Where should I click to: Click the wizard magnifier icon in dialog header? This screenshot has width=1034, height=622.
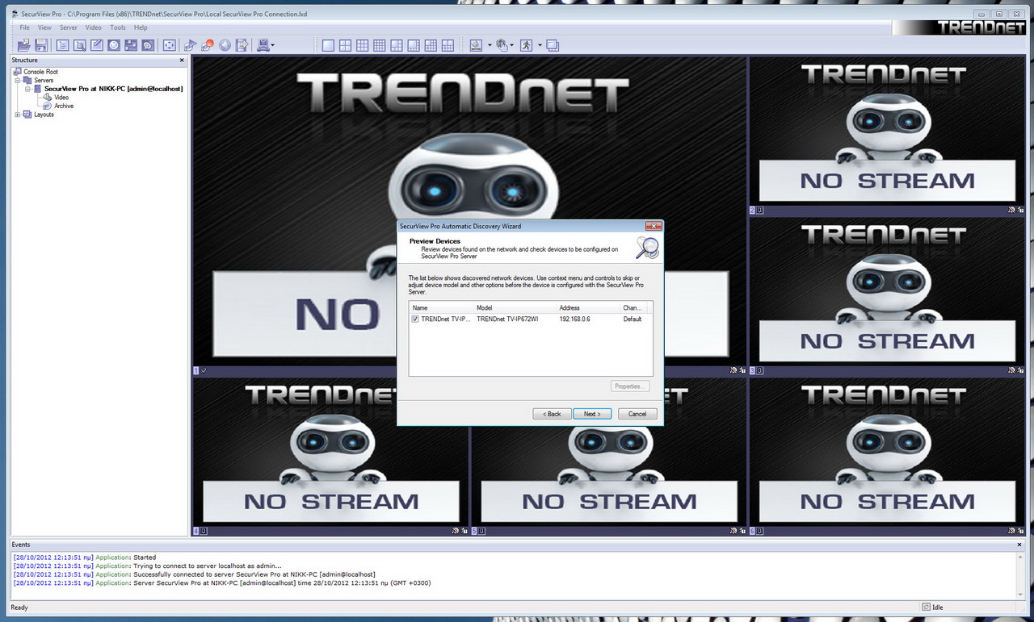click(646, 247)
